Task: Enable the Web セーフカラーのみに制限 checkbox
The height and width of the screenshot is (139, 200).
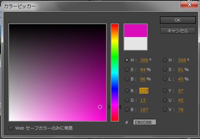Action: click(x=11, y=128)
